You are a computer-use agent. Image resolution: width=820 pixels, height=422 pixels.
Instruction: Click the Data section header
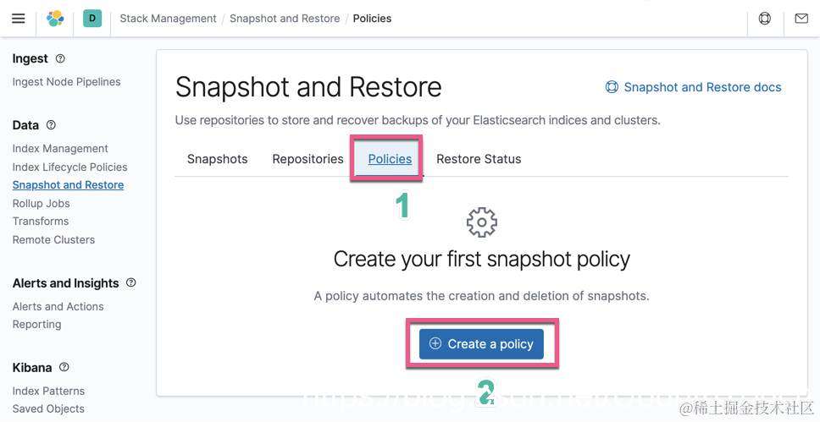coord(25,125)
